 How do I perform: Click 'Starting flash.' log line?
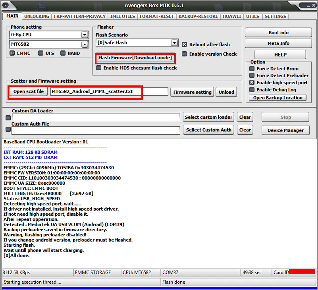point(19,245)
